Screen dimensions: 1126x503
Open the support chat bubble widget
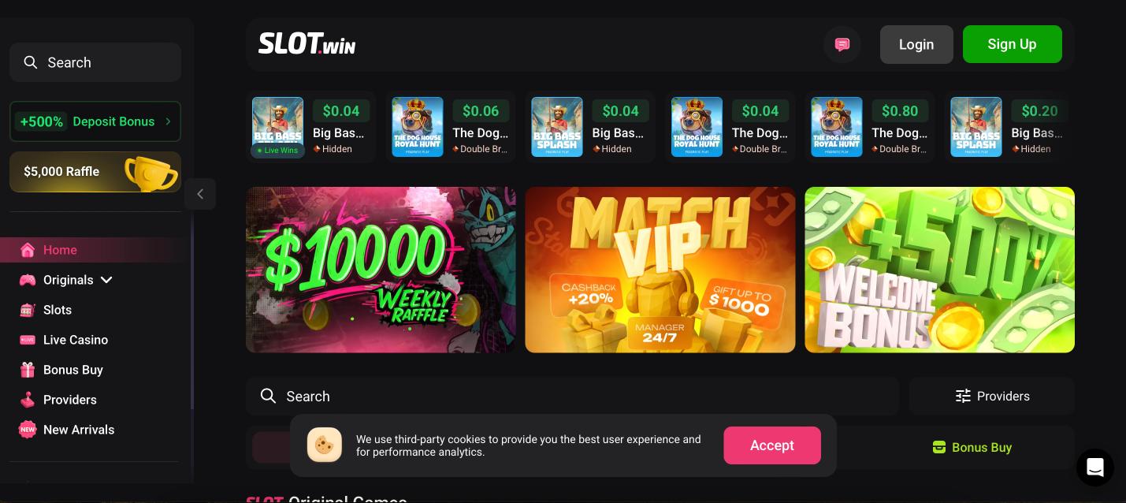click(x=1094, y=467)
